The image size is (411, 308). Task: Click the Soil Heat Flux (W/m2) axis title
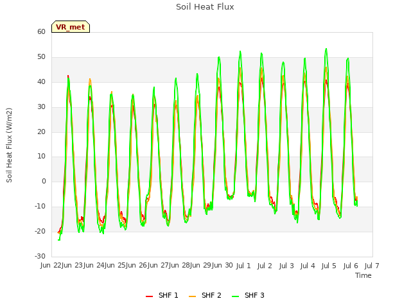(9, 145)
